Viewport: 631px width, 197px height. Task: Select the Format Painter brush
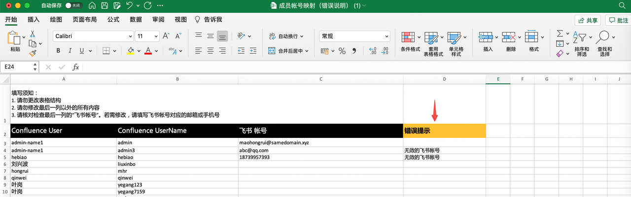point(33,53)
